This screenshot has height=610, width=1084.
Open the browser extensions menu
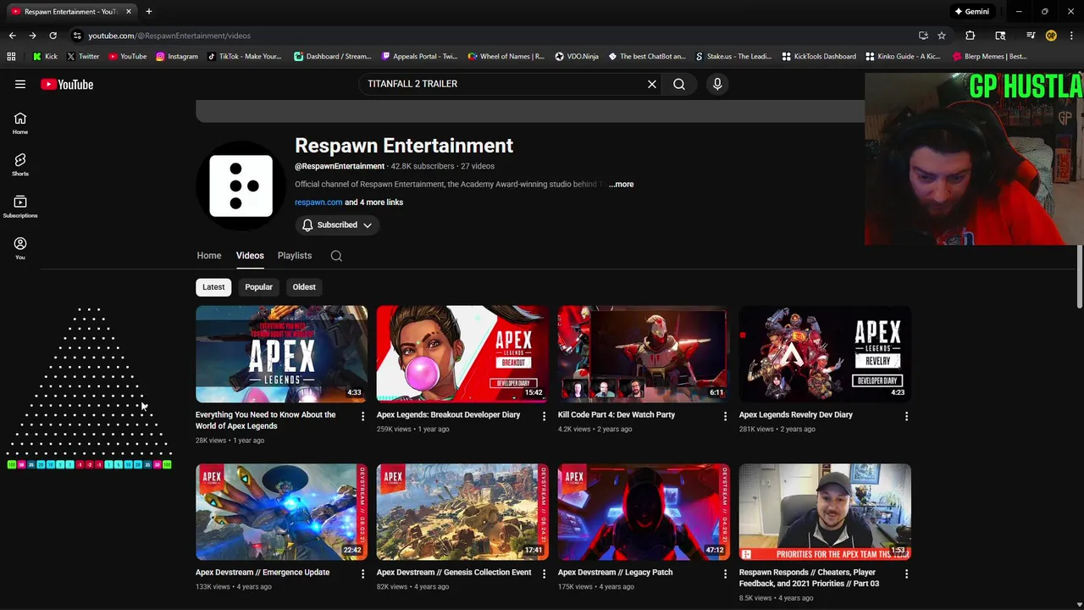pos(971,36)
